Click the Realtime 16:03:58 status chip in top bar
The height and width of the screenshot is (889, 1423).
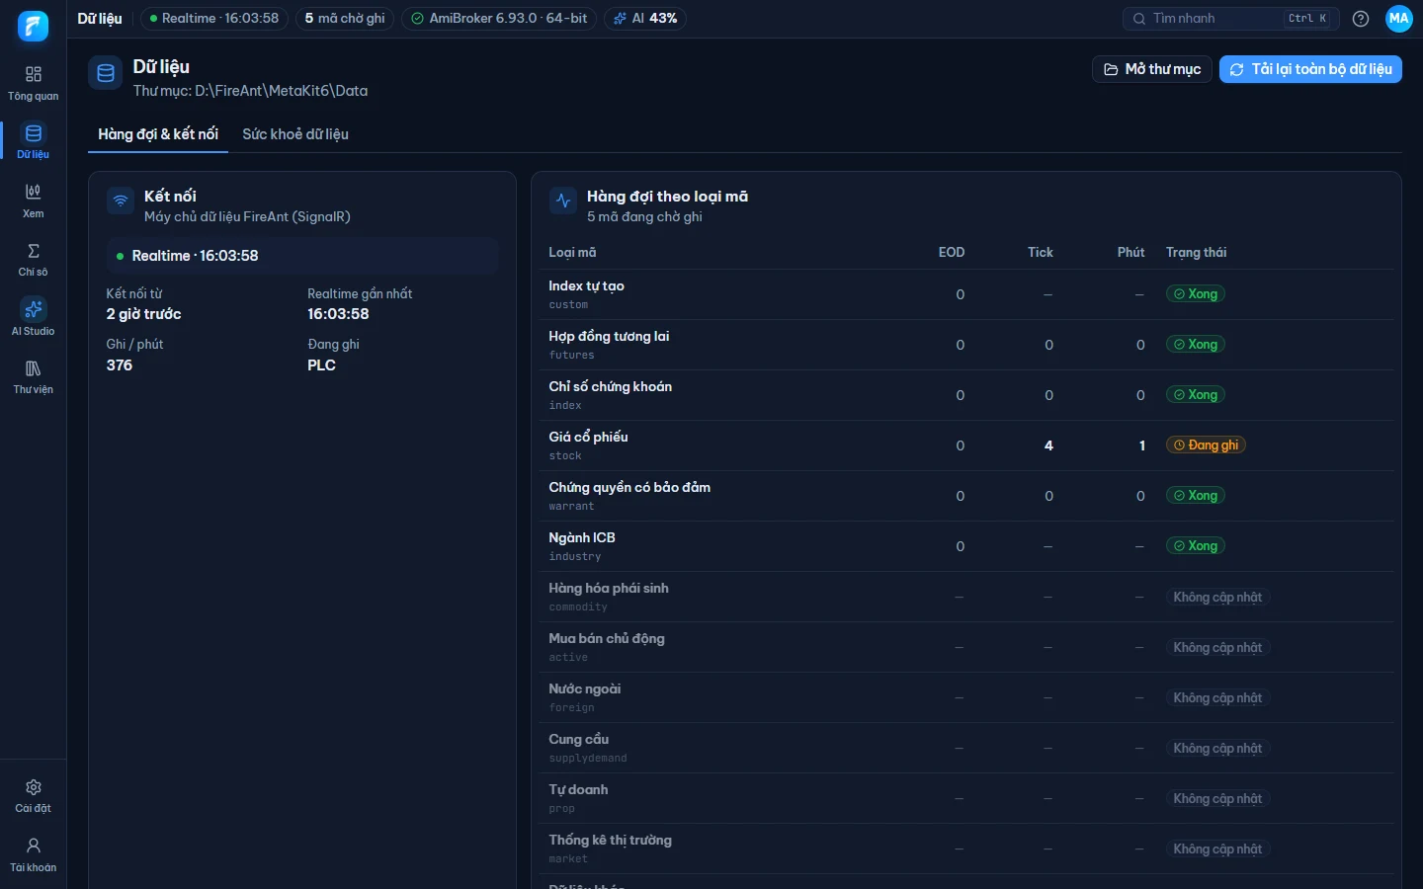[214, 19]
